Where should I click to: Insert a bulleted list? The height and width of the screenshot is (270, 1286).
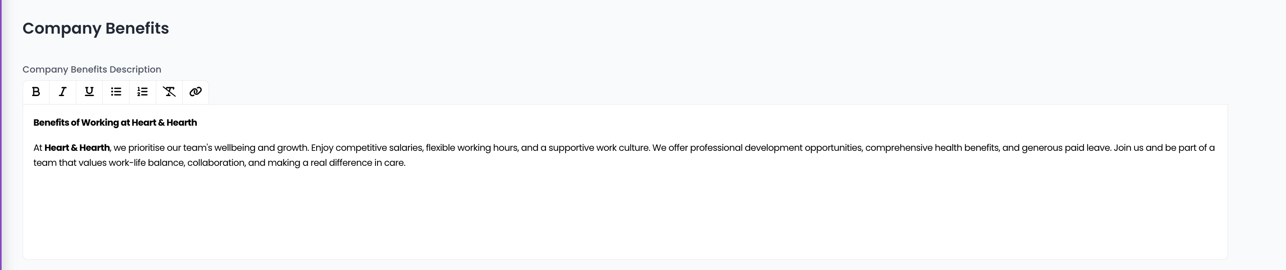(x=116, y=92)
